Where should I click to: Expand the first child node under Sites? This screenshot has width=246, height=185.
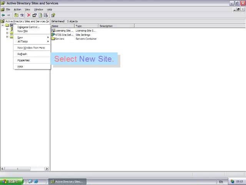coord(7,29)
